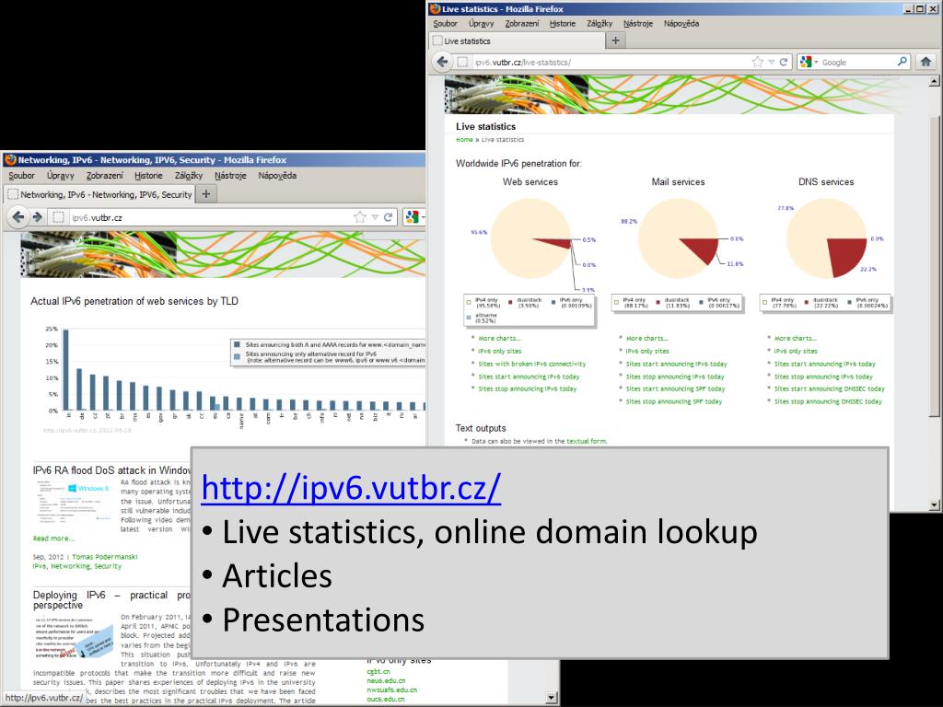Open Sites stop announcing DNSSEC today link
This screenshot has width=943, height=707.
(x=828, y=401)
